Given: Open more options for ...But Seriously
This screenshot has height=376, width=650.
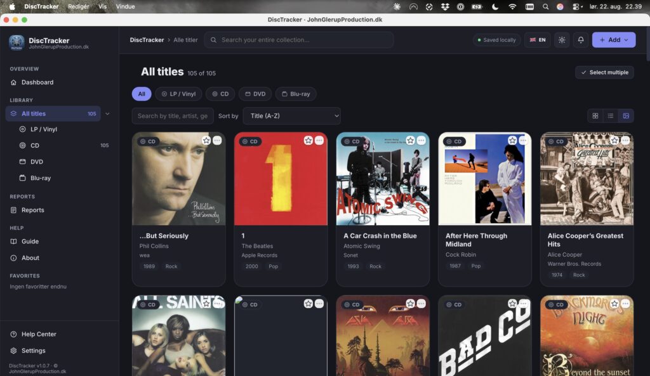Looking at the screenshot, I should tap(217, 140).
